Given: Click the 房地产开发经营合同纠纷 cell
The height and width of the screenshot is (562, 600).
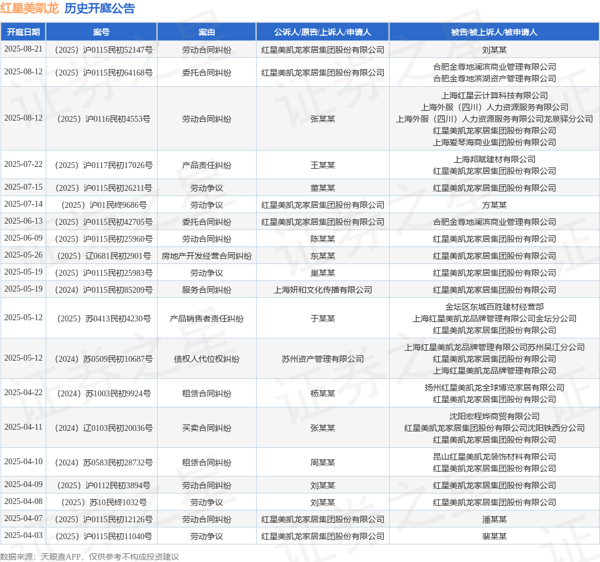Looking at the screenshot, I should point(207,256).
